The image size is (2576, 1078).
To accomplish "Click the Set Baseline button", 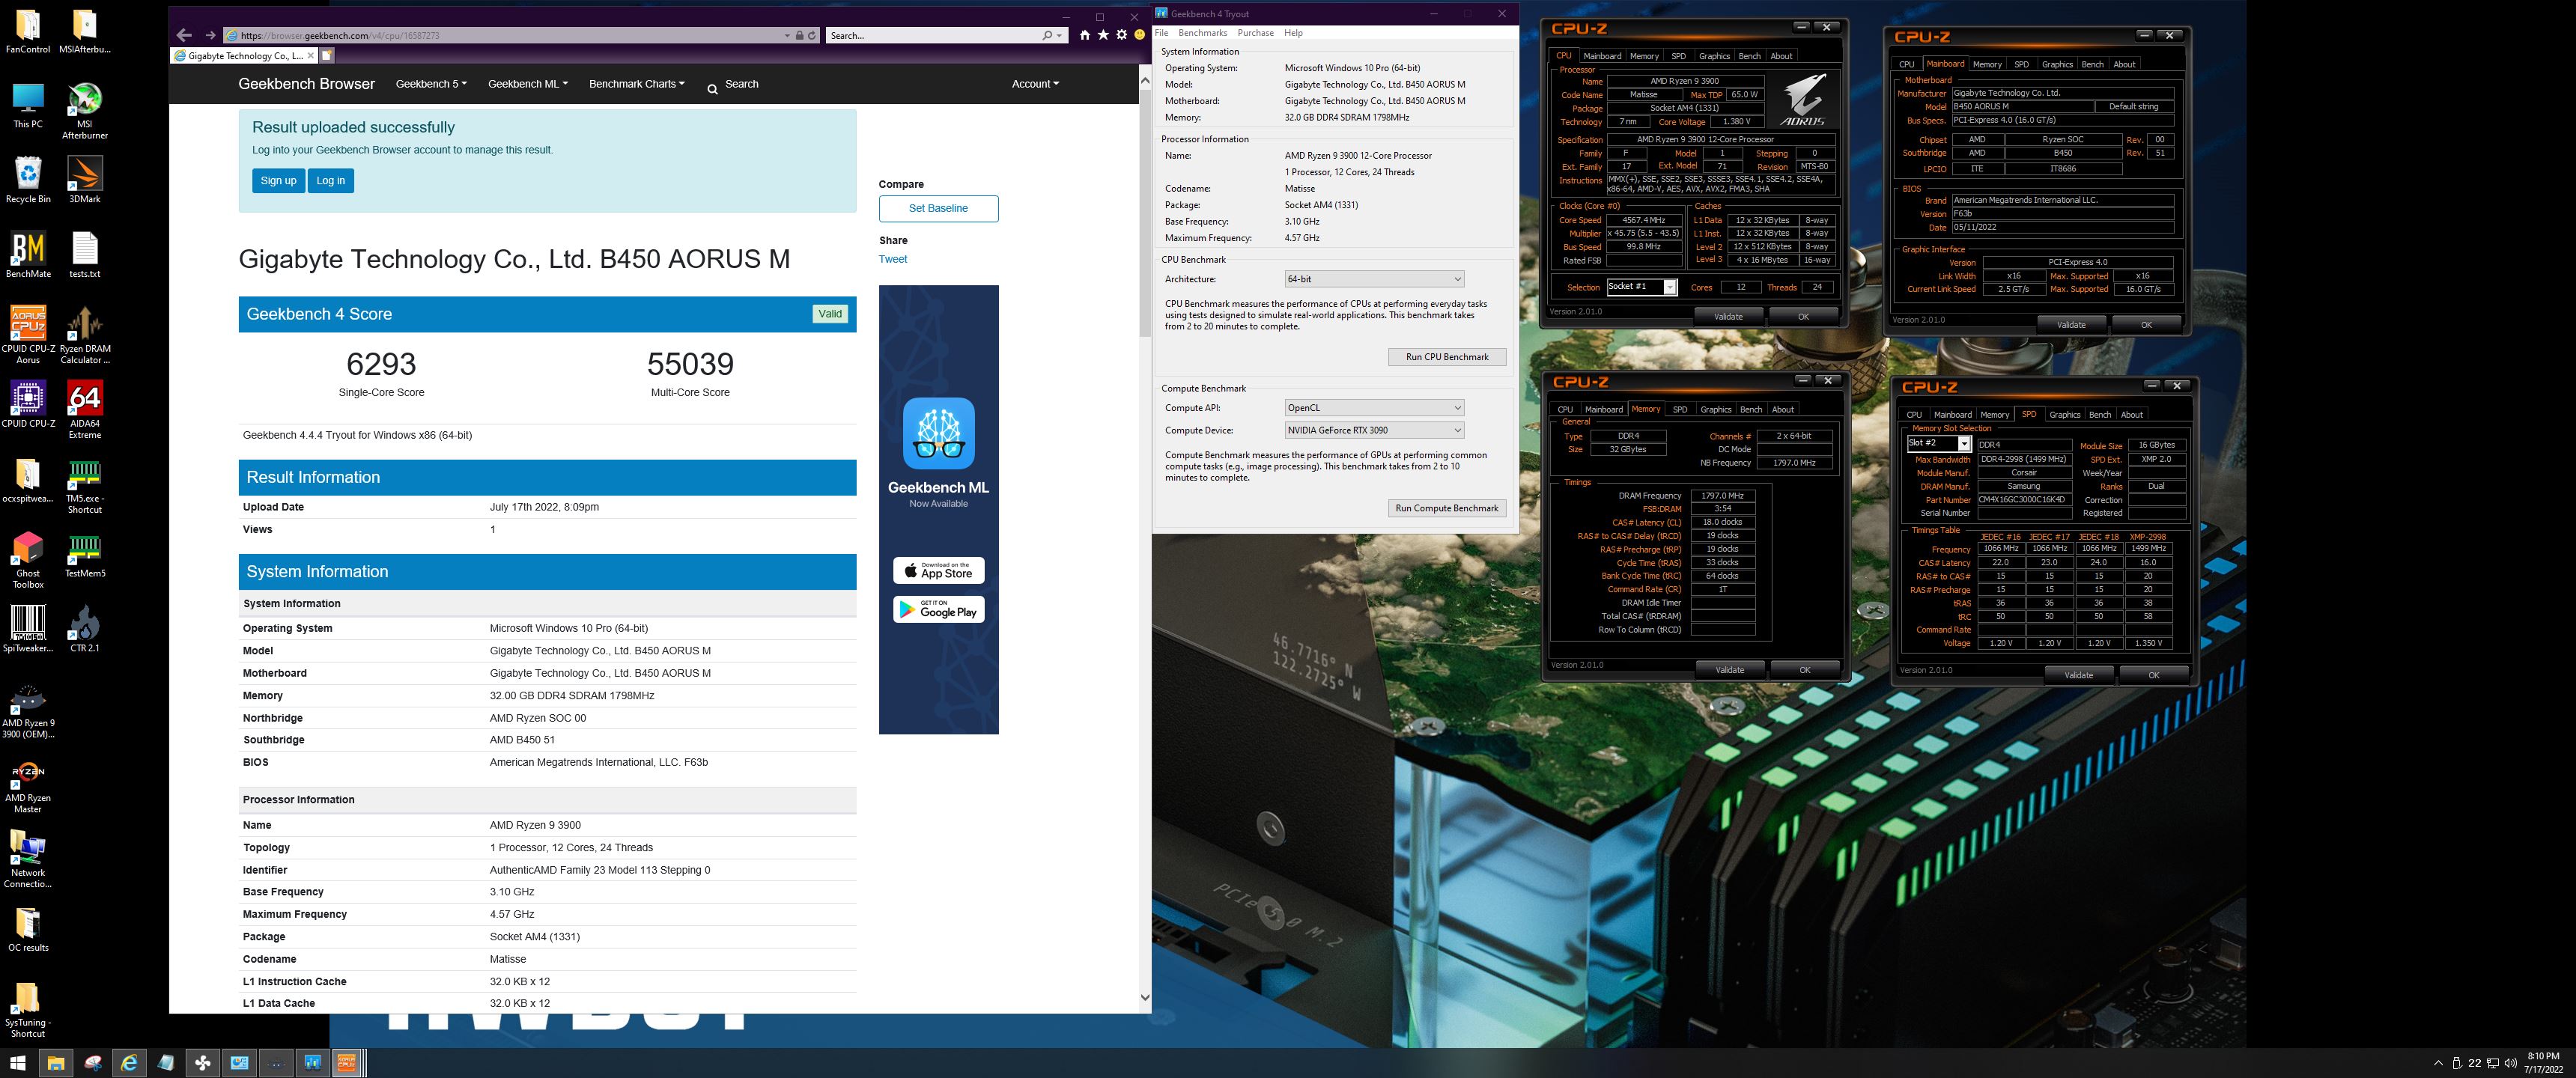I will 938,208.
